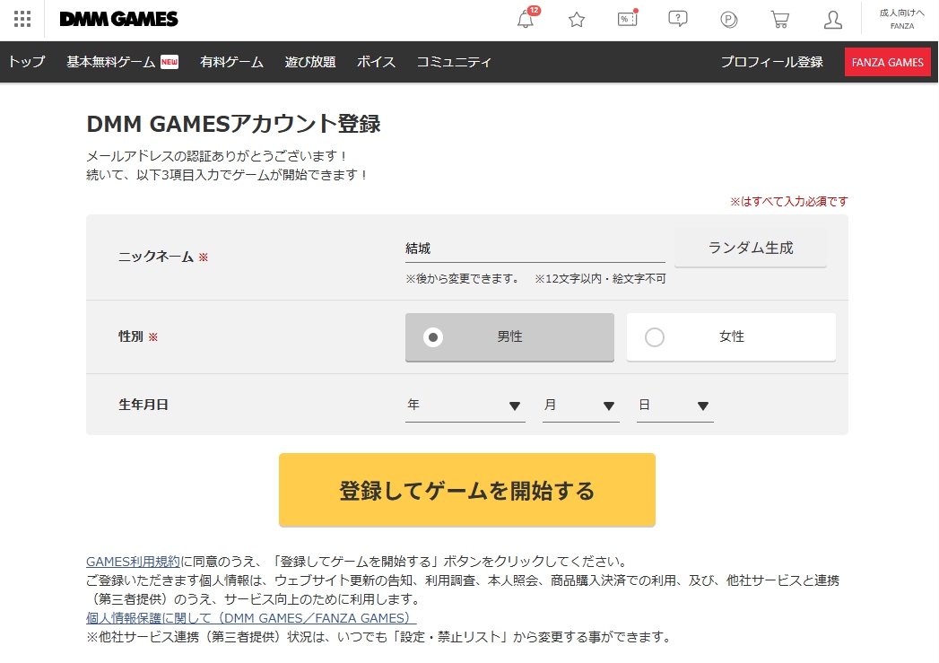Click the DMM GAMES logo
Viewport: 939px width, 663px height.
point(118,19)
